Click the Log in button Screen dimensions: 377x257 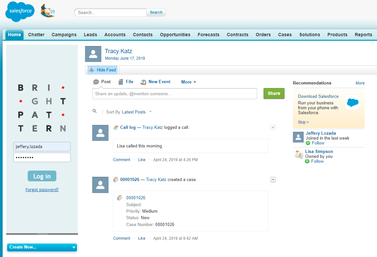(x=42, y=176)
